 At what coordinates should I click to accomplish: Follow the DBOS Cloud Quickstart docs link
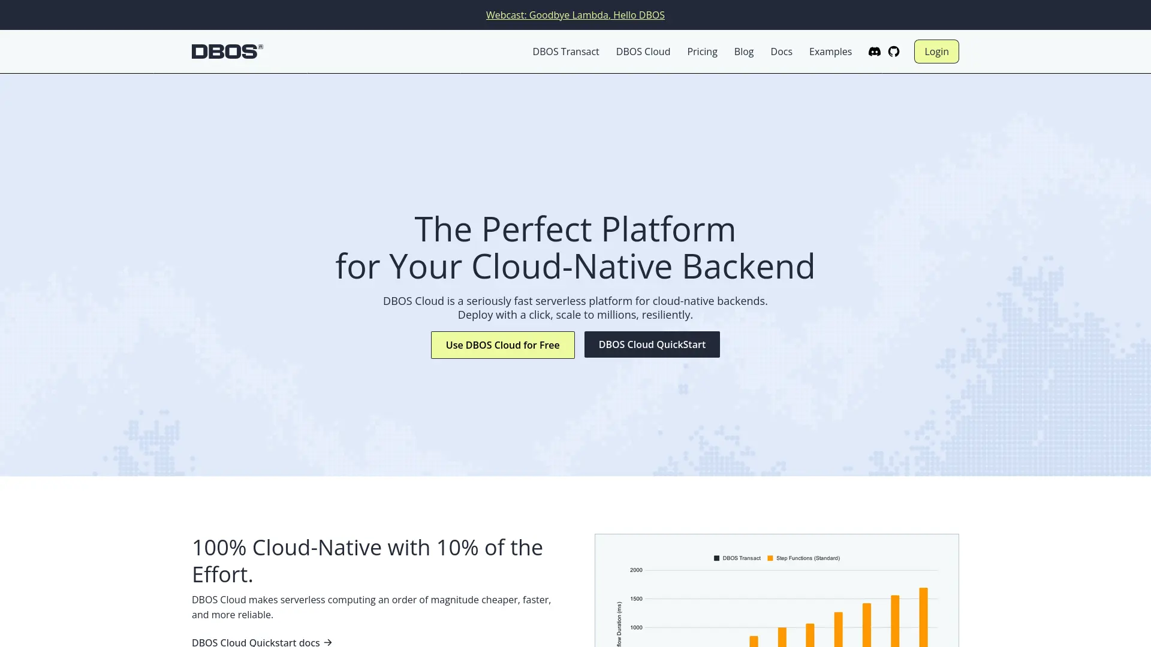point(262,642)
